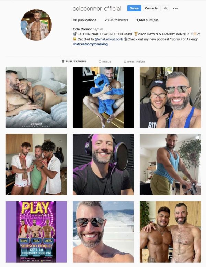Open the linktr.ee/sorryforasking link
Screen dimensions: 206x267
point(90,44)
